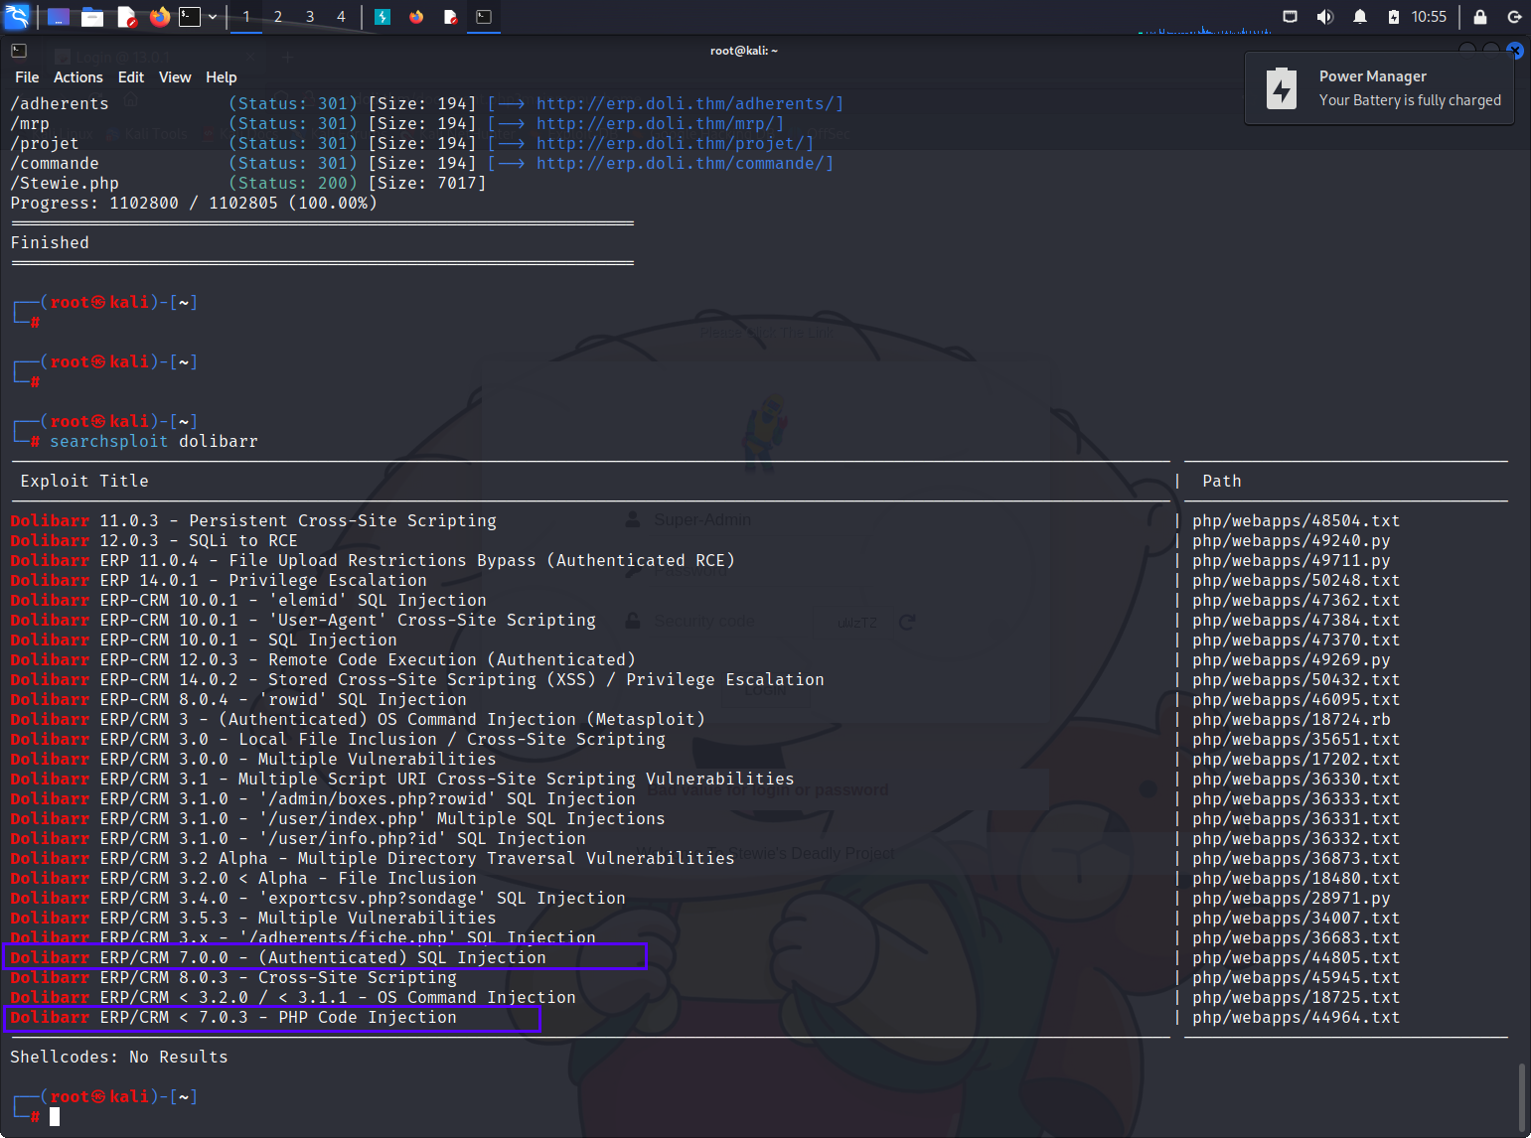Click the php/webapps/49240.py path

tap(1292, 540)
